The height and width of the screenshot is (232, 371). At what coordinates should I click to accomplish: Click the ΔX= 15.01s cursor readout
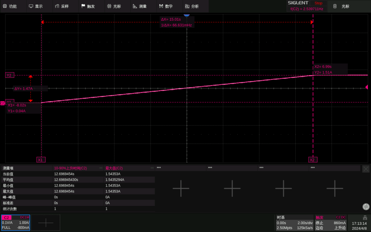coord(171,19)
